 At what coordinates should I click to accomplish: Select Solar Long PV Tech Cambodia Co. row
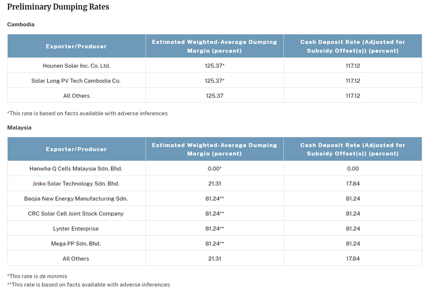tap(76, 81)
